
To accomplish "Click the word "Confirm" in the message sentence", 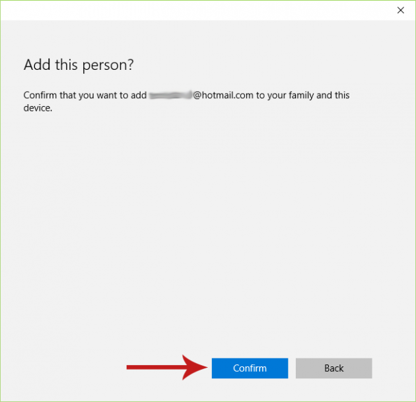I will click(42, 96).
